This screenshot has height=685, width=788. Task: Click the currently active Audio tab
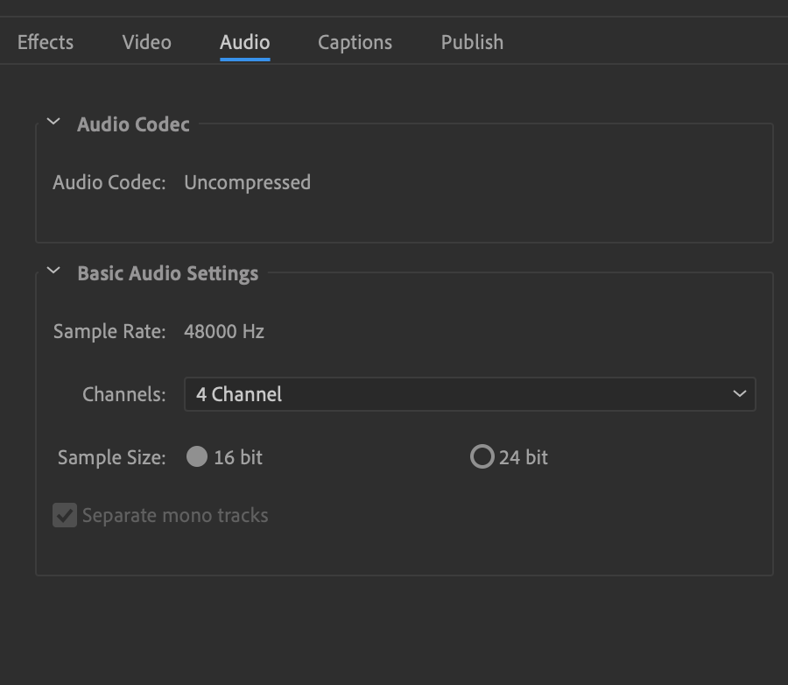pos(244,41)
